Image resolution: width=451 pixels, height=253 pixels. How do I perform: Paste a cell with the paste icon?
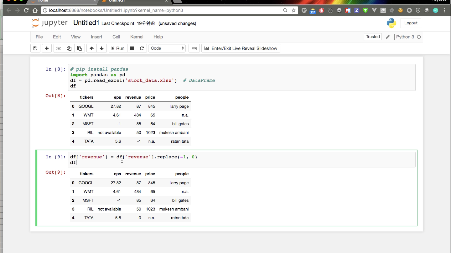tap(79, 48)
